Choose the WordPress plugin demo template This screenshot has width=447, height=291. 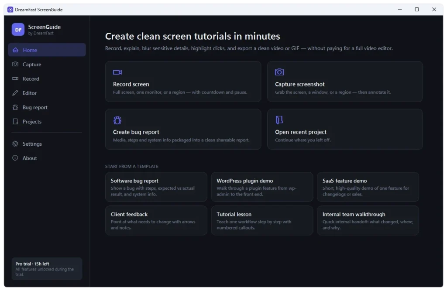(262, 187)
